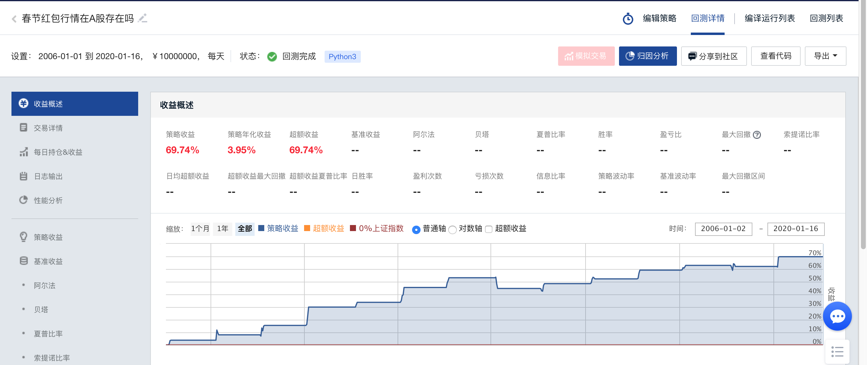Click the help icon next to 最大回撤
The height and width of the screenshot is (365, 867).
[x=757, y=135]
